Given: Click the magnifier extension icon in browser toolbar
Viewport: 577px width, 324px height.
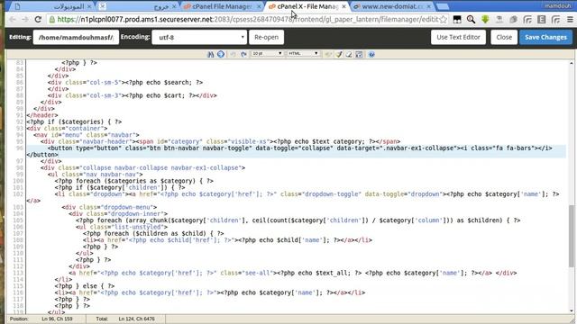Looking at the screenshot, I should coord(471,20).
